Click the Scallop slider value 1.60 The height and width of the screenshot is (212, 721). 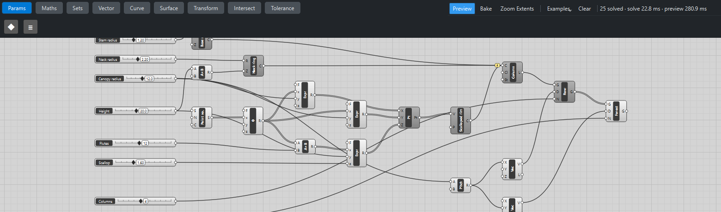(141, 162)
